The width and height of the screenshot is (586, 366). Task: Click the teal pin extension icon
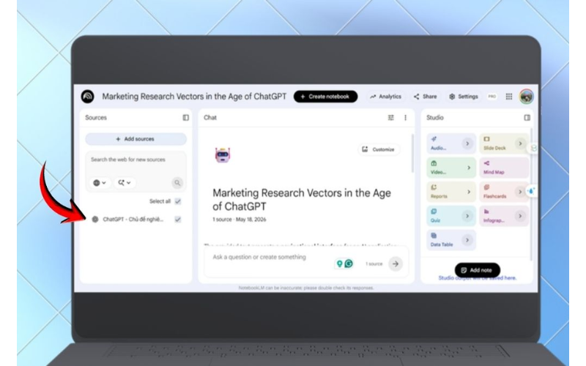pos(339,264)
